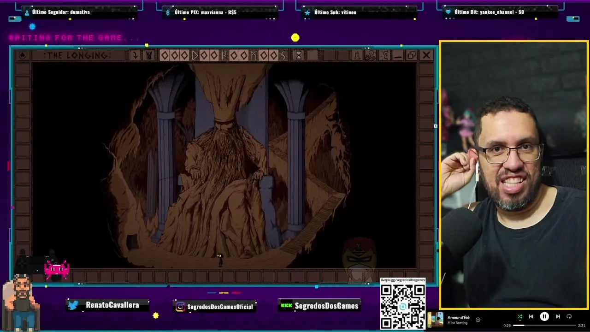Viewport: 590px width, 332px height.
Task: Click the bell icon in The Longing toolbar
Action: [357, 55]
